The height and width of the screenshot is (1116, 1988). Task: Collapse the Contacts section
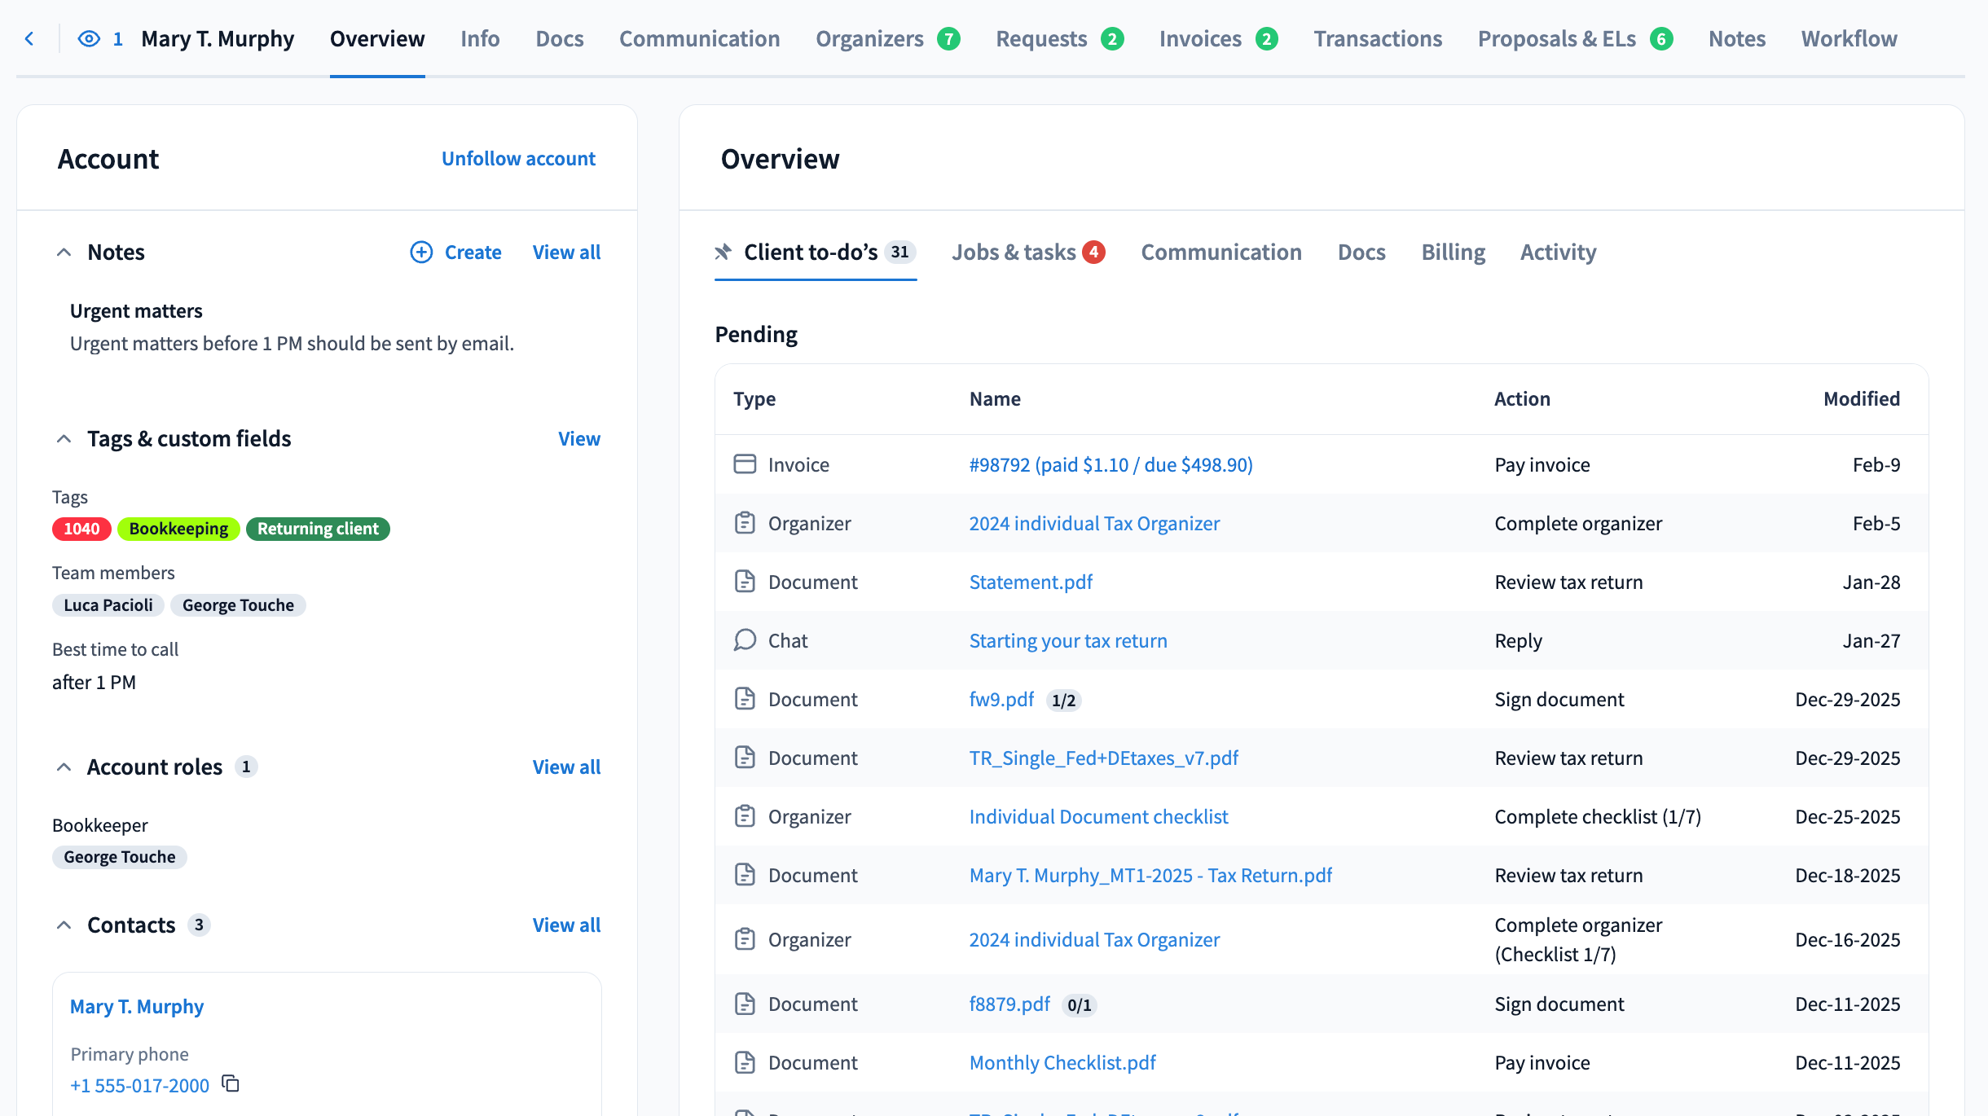click(64, 925)
